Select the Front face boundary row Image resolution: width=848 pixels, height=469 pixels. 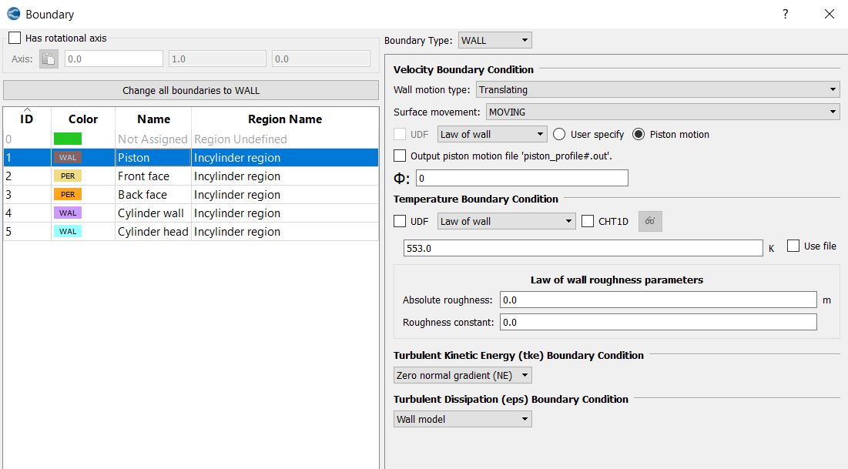pos(191,176)
